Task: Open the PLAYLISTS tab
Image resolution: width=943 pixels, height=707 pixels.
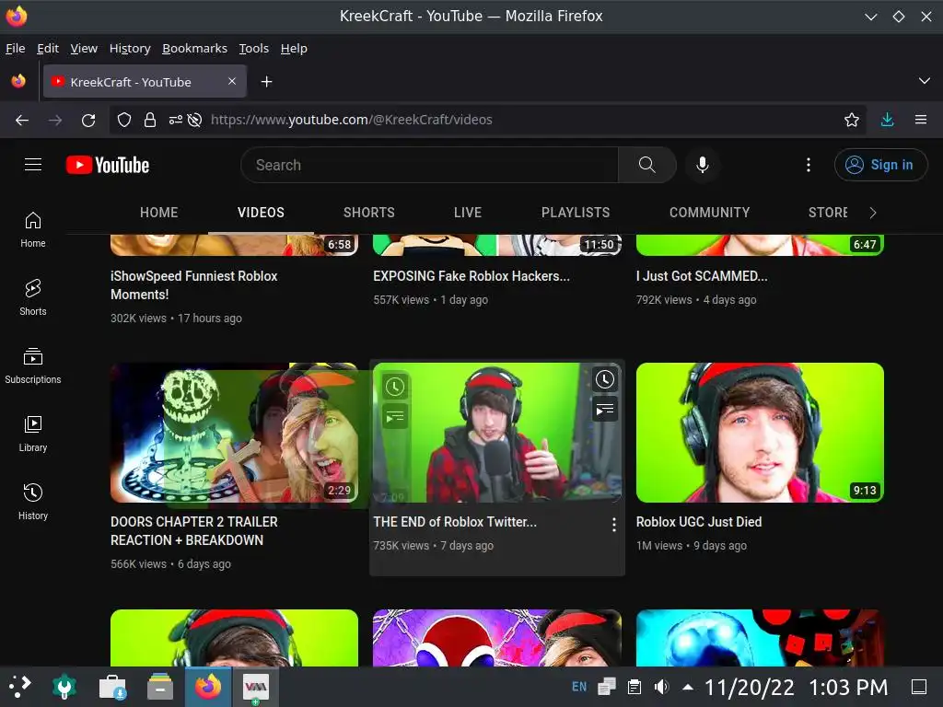Action: coord(576,213)
